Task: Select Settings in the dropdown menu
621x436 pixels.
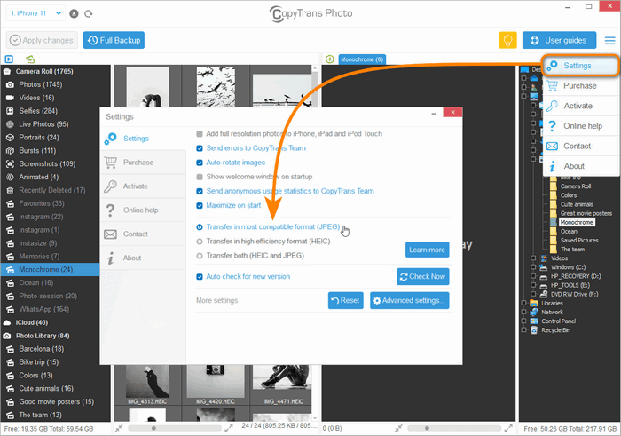Action: coord(580,66)
